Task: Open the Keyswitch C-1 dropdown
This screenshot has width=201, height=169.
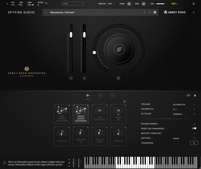Action: pyautogui.click(x=184, y=109)
